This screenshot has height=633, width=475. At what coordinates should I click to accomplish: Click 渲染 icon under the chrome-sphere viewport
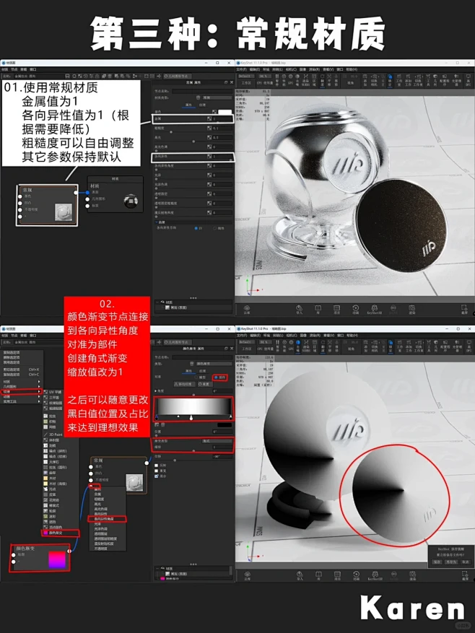412,309
